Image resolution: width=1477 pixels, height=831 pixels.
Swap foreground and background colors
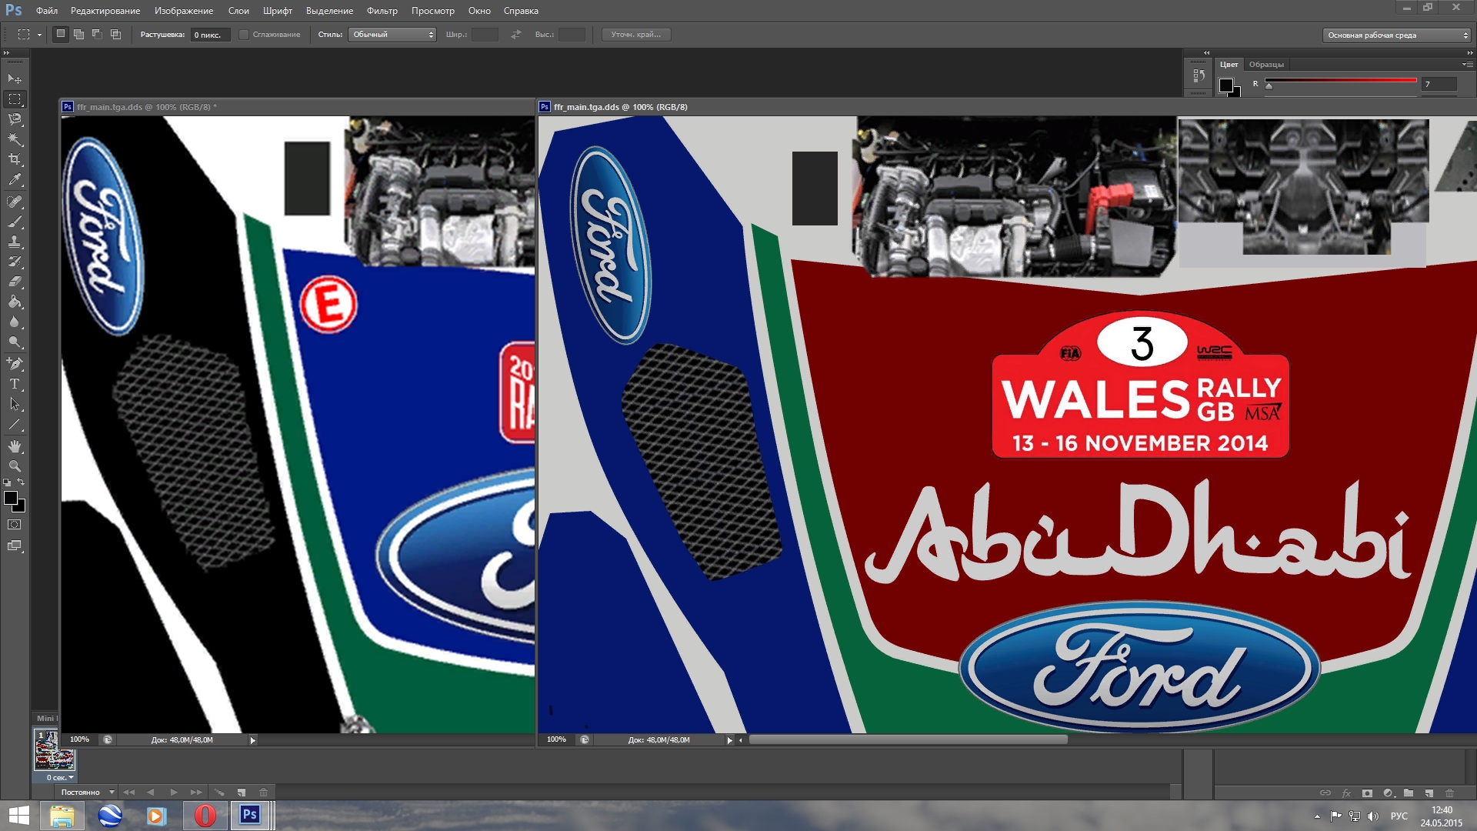click(22, 482)
